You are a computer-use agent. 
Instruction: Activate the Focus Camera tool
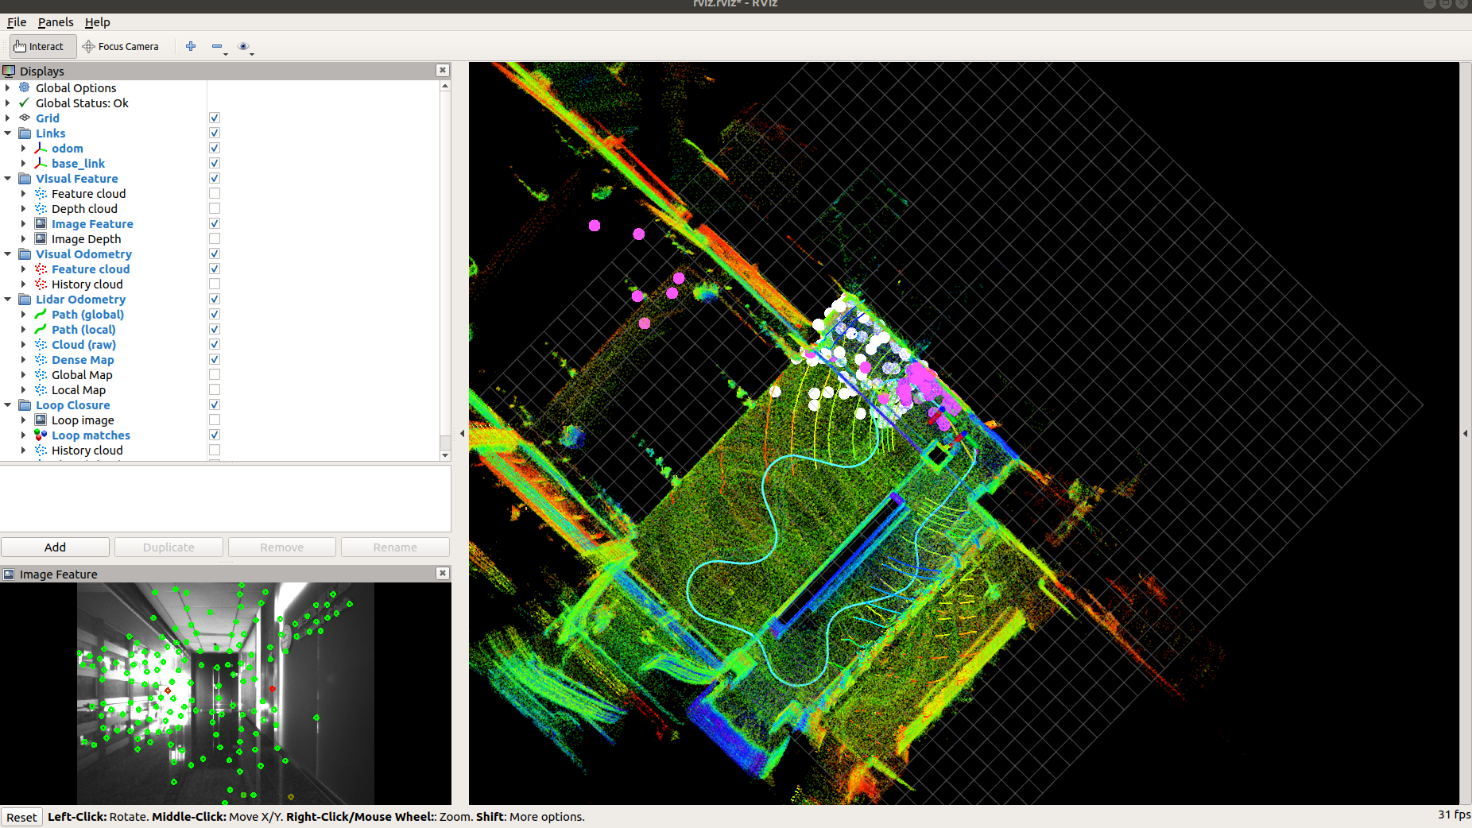121,46
